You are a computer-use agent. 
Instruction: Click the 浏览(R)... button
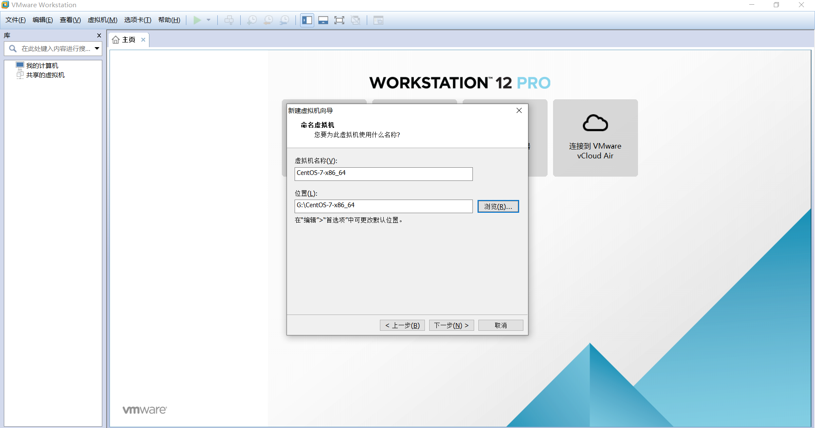(498, 206)
